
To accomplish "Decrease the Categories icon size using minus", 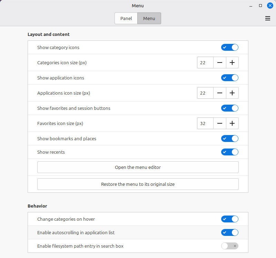I will point(220,63).
